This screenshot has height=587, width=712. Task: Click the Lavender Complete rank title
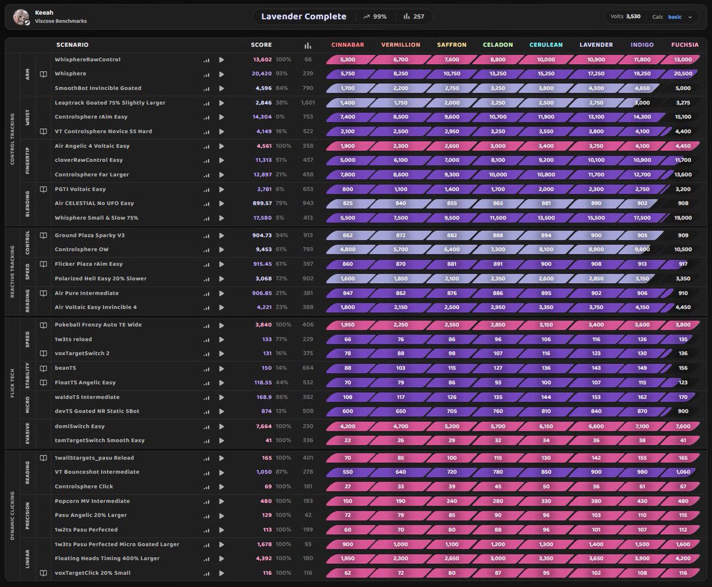pyautogui.click(x=304, y=17)
